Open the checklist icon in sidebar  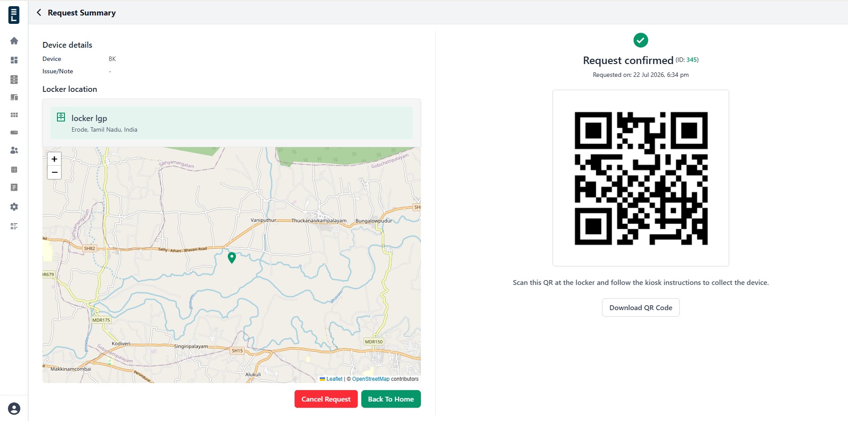[x=14, y=226]
